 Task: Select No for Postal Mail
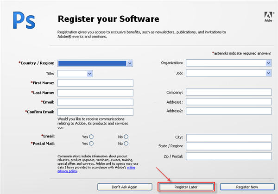click(126, 144)
